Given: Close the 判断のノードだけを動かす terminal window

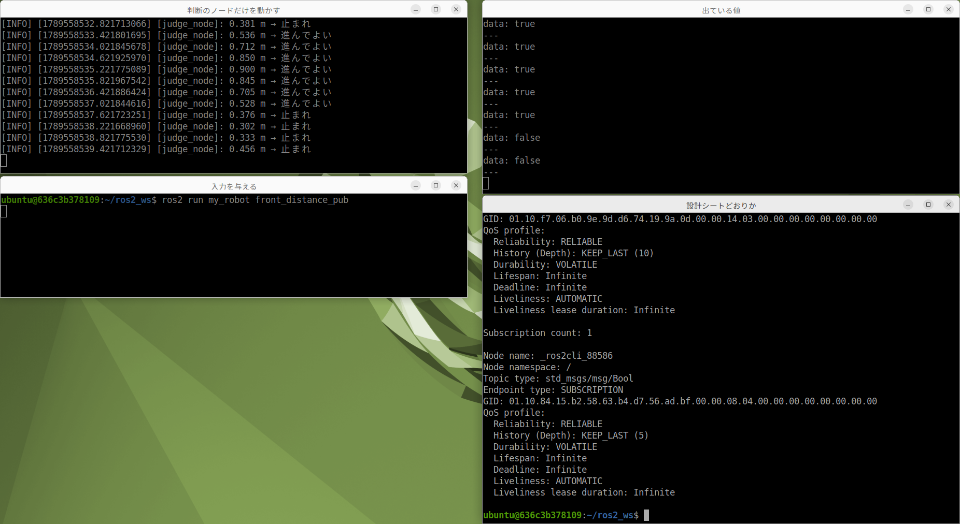Looking at the screenshot, I should (456, 9).
